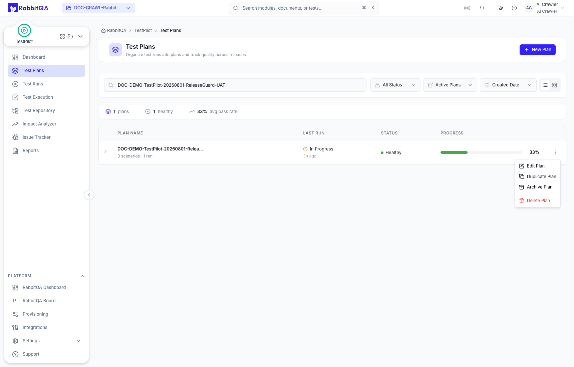Click the '1 plans' summary stat
Viewport: 574px width, 367px height.
pos(117,111)
